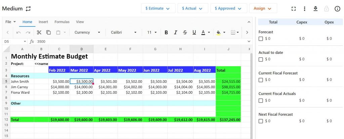Check the Next Fiscal Forecast checkbox
This screenshot has width=344, height=139.
261,121
